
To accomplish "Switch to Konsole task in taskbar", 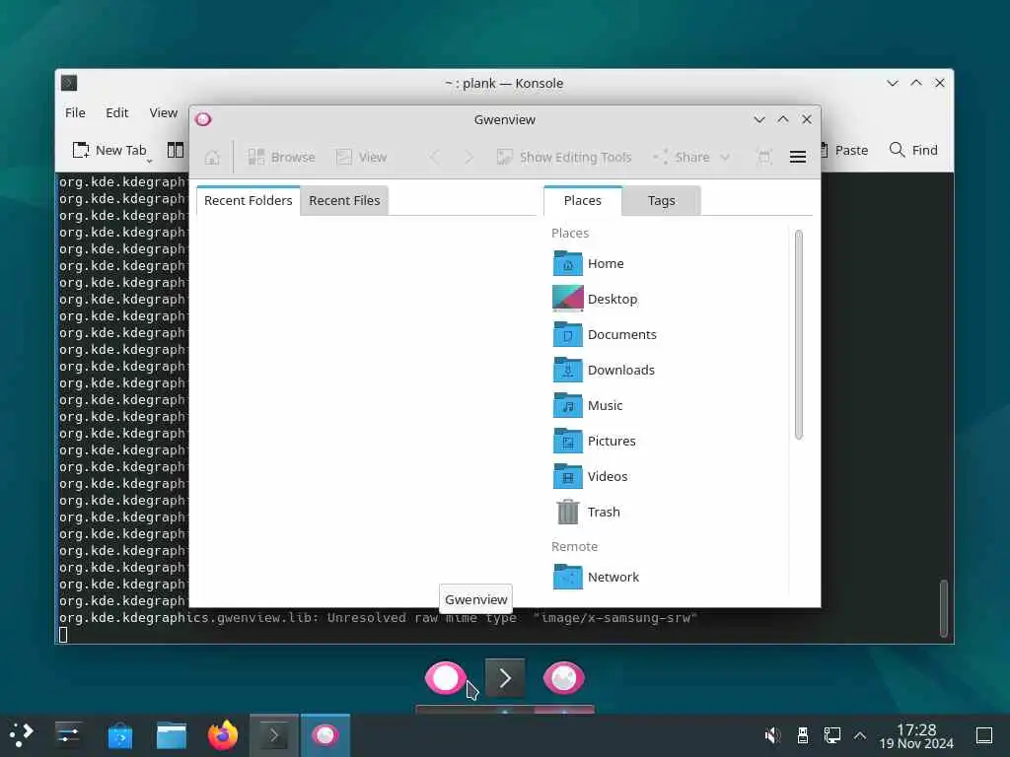I will tap(274, 735).
